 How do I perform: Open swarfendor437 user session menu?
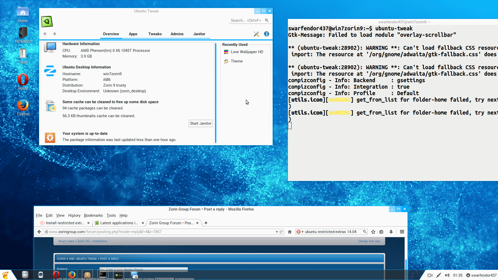(481, 275)
